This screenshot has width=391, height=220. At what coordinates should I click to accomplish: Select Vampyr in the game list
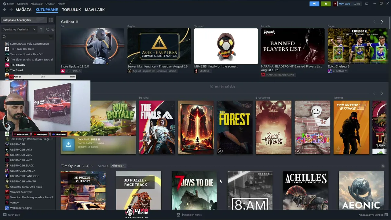click(15, 203)
